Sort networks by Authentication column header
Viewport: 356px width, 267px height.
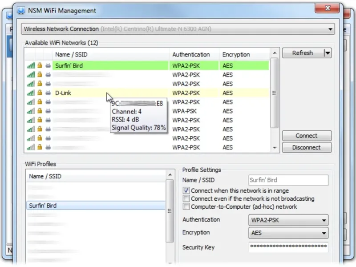[x=194, y=55]
